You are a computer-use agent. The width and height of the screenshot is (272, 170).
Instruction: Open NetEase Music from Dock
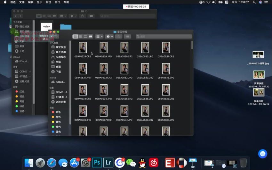click(154, 163)
